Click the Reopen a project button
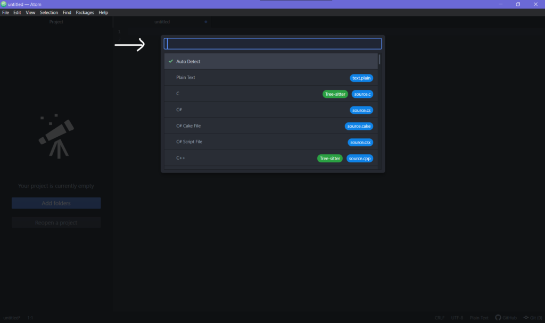The image size is (545, 323). 56,222
